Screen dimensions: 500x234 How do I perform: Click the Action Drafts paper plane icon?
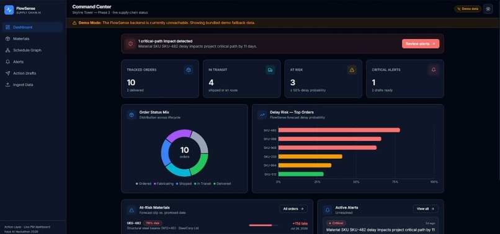coord(7,73)
